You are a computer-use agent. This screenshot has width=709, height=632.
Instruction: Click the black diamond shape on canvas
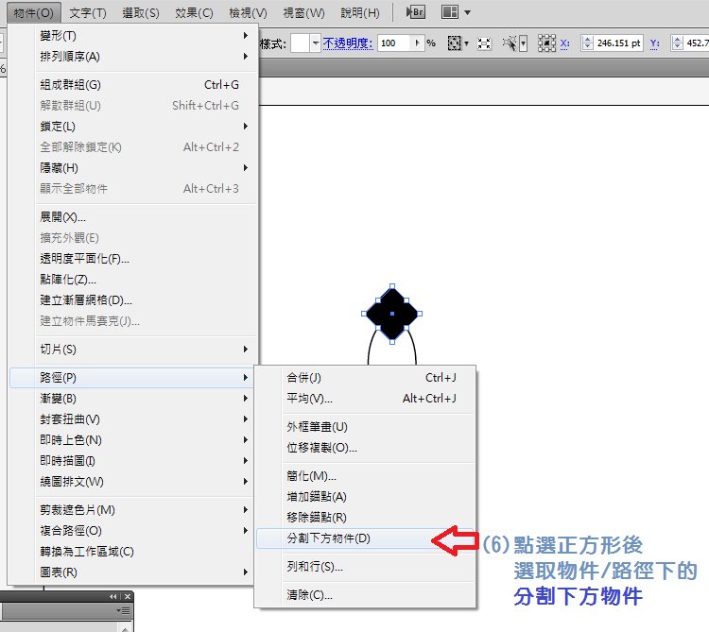tap(391, 314)
